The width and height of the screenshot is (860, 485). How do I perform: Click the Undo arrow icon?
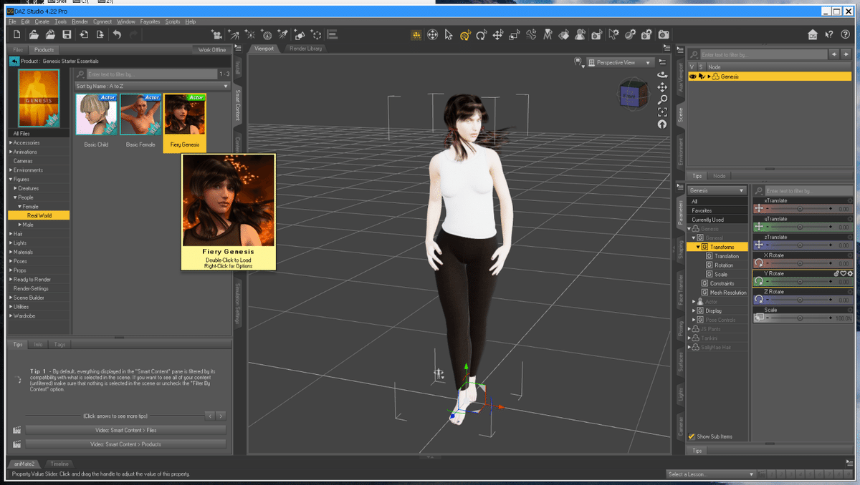(117, 34)
